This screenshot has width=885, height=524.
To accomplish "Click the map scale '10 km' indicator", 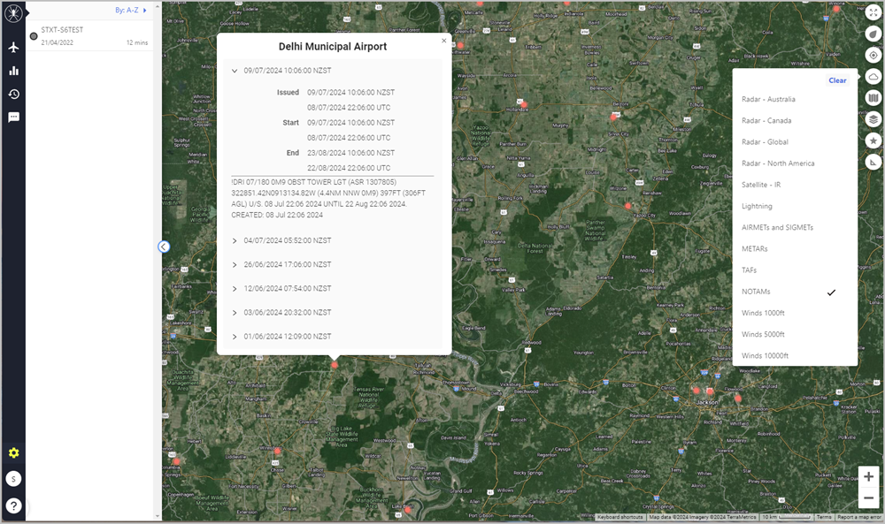I will click(786, 517).
